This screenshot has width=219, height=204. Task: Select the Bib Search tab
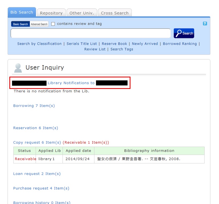(x=22, y=12)
